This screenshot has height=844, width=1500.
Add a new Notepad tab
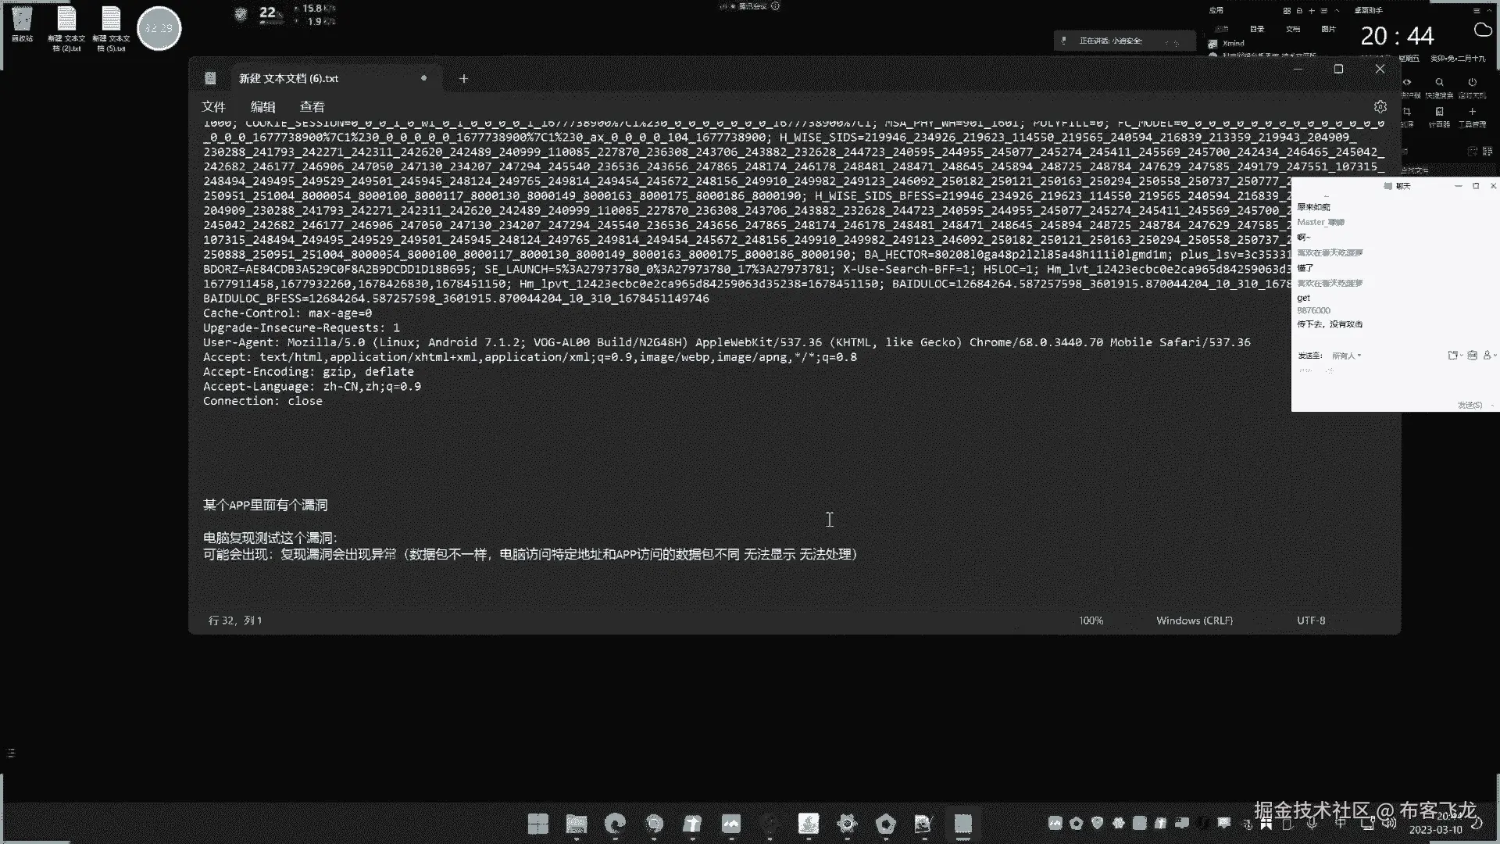463,78
